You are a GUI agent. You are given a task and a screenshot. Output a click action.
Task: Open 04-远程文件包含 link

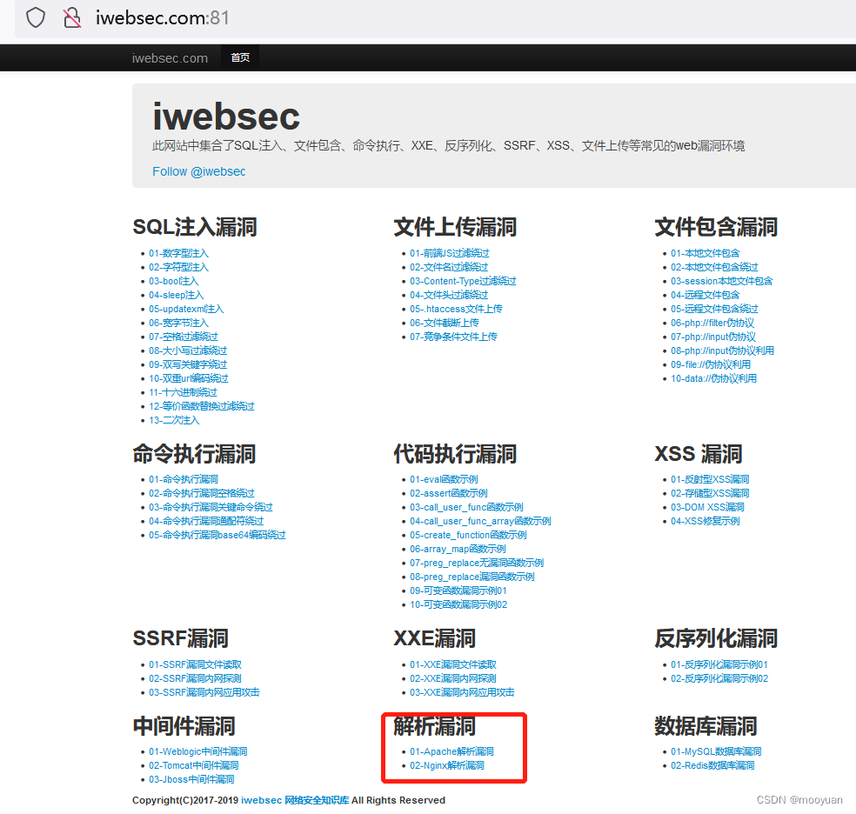pyautogui.click(x=705, y=295)
